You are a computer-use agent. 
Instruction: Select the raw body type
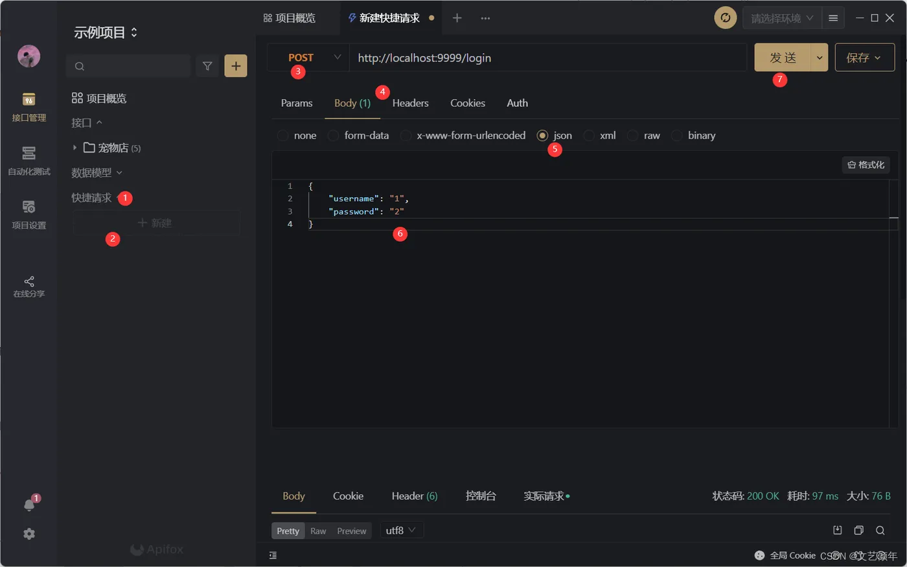pyautogui.click(x=644, y=135)
